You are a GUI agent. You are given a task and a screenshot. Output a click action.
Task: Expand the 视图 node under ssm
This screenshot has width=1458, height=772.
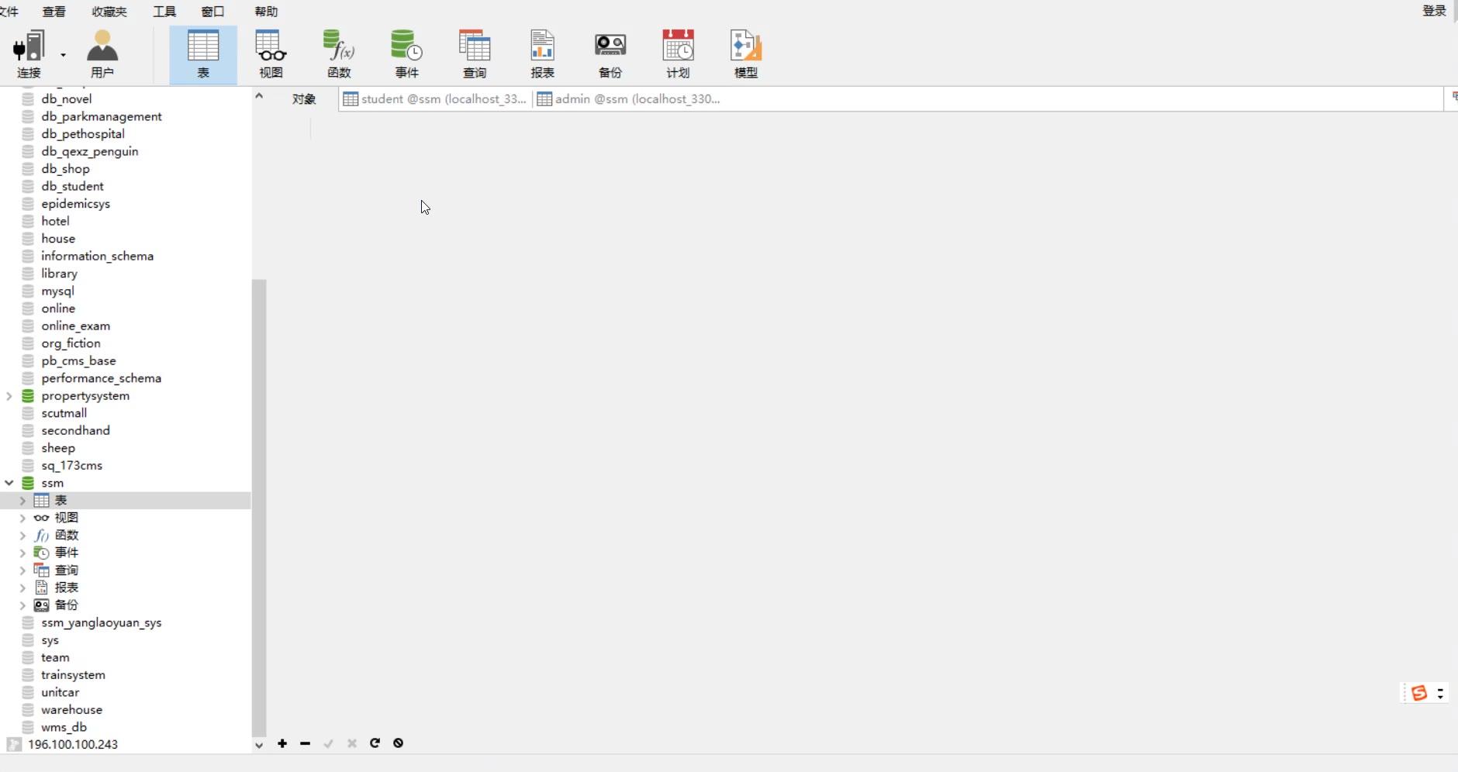pos(22,518)
